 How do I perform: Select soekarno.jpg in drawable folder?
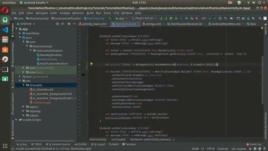pyautogui.click(x=40, y=102)
